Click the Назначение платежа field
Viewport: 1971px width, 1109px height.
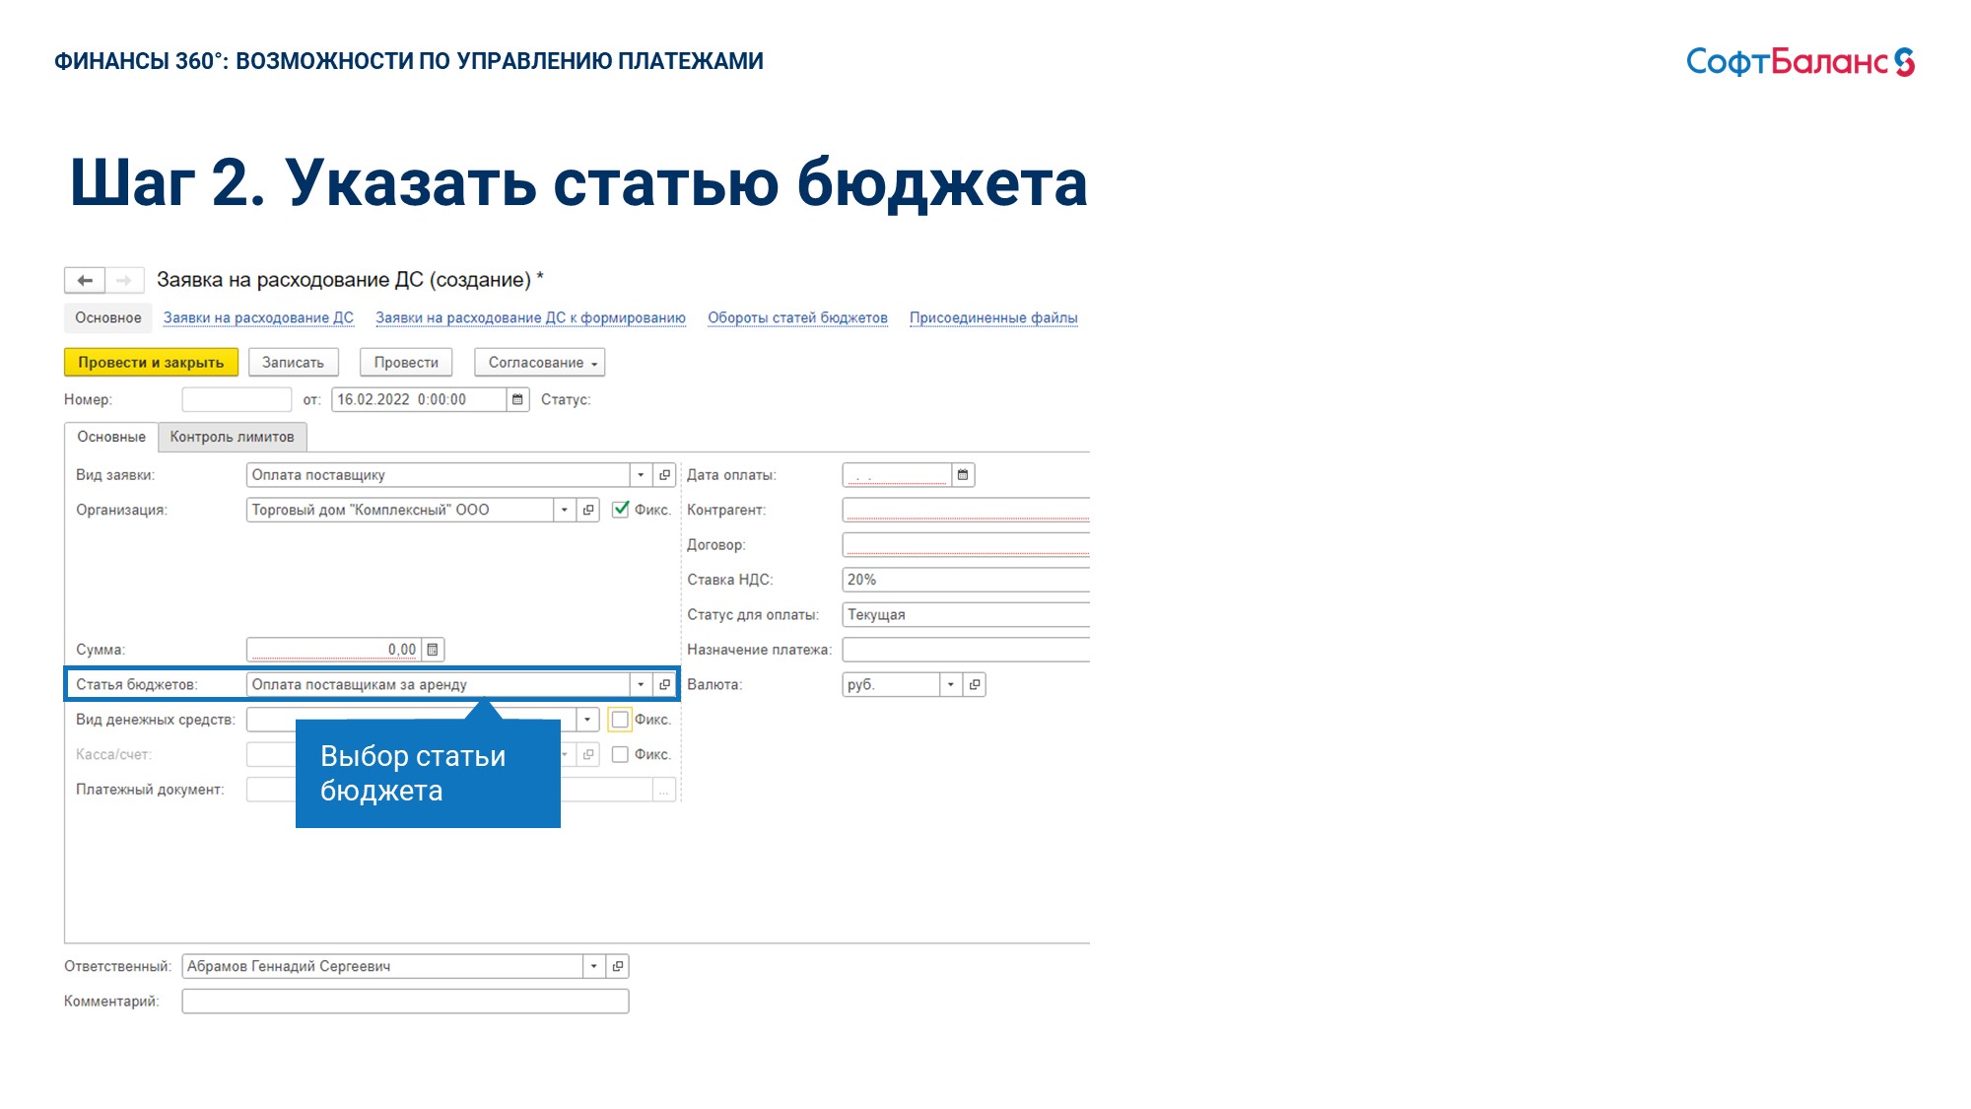coord(966,650)
